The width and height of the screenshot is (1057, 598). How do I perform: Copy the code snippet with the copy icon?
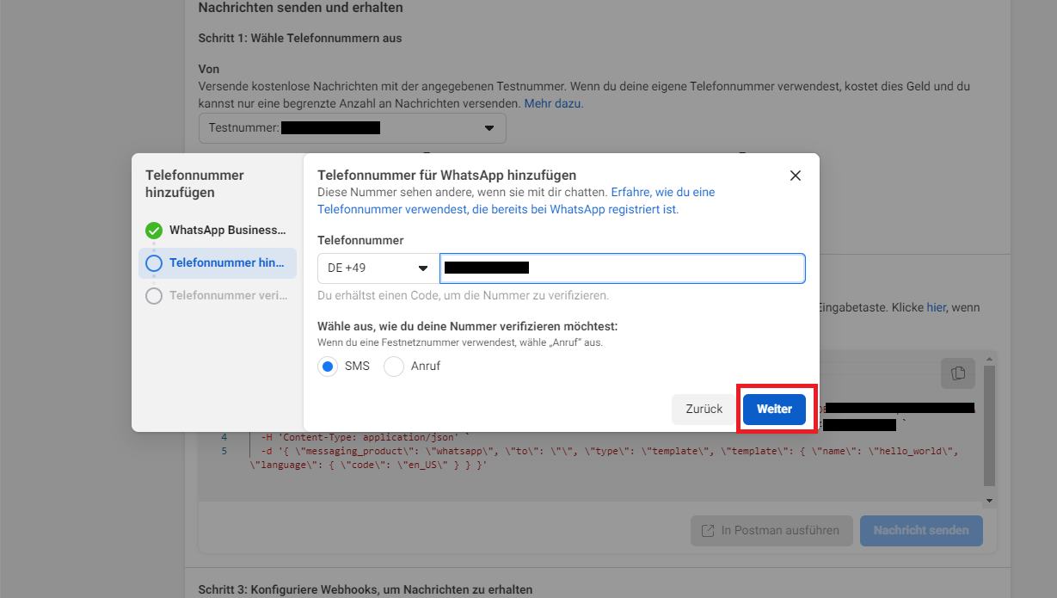958,373
